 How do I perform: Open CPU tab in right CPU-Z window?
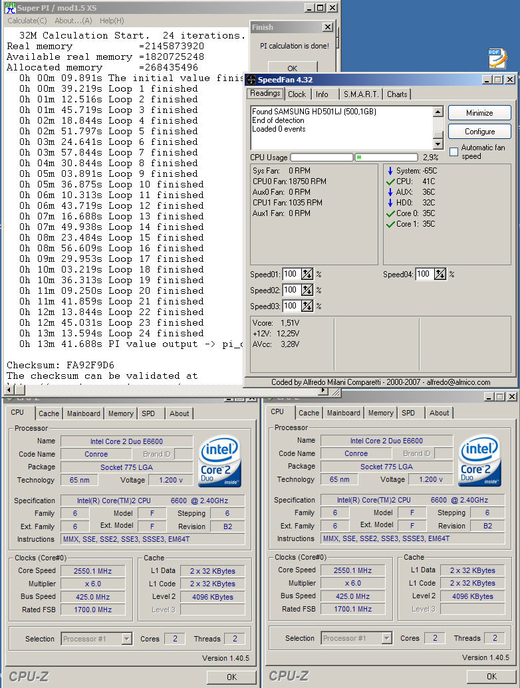tap(277, 411)
